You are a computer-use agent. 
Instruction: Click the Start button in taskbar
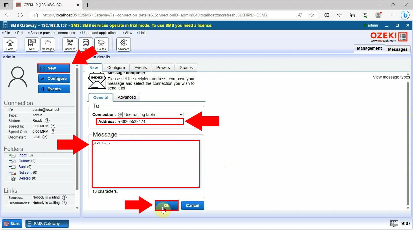click(x=12, y=223)
